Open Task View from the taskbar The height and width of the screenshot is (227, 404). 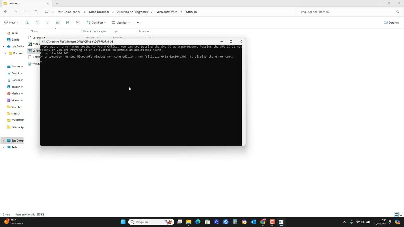(180, 222)
